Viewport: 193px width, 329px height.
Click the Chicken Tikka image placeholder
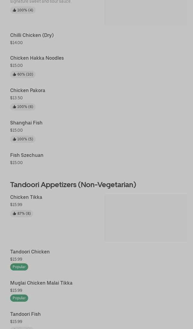pyautogui.click(x=146, y=218)
